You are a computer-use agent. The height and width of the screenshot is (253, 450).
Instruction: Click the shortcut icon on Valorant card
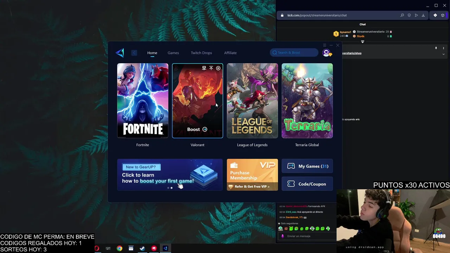click(x=204, y=68)
